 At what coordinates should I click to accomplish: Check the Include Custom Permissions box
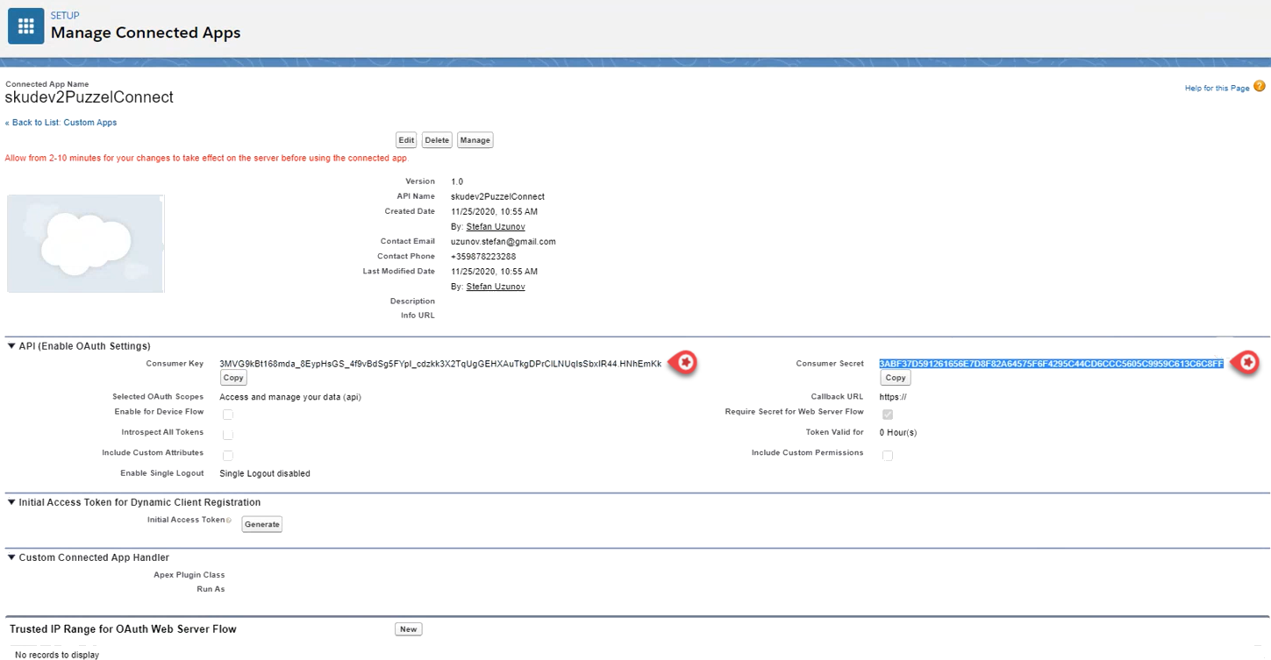tap(888, 456)
